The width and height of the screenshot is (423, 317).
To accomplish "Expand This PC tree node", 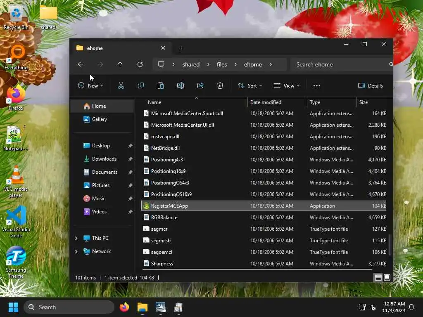I will [76, 238].
